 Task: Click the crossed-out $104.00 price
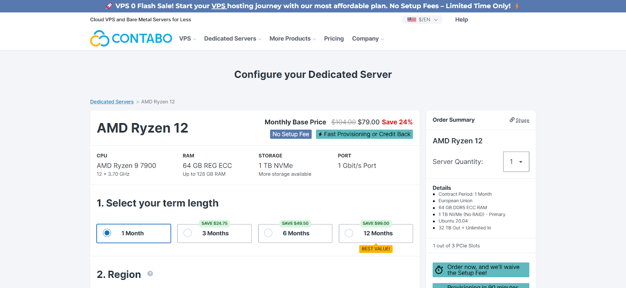tap(344, 122)
